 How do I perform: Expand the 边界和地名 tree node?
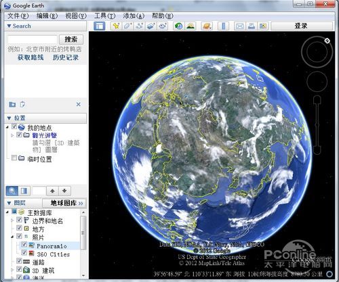(12, 220)
